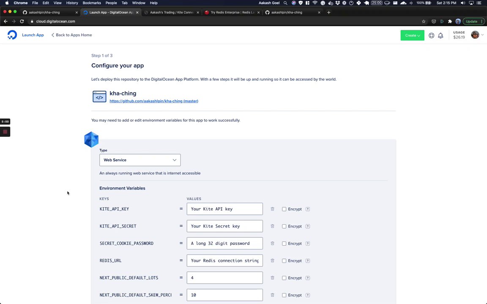Delete the SECRET_COOKIE_PASSWORD variable row
This screenshot has width=487, height=304.
tap(272, 244)
